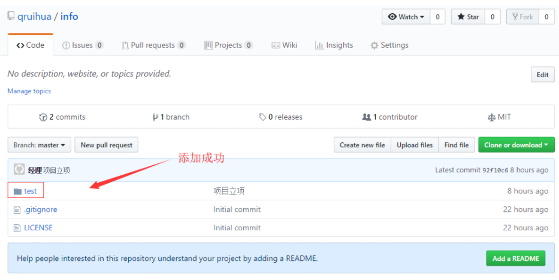
Task: View the 1 branch link
Action: point(171,117)
